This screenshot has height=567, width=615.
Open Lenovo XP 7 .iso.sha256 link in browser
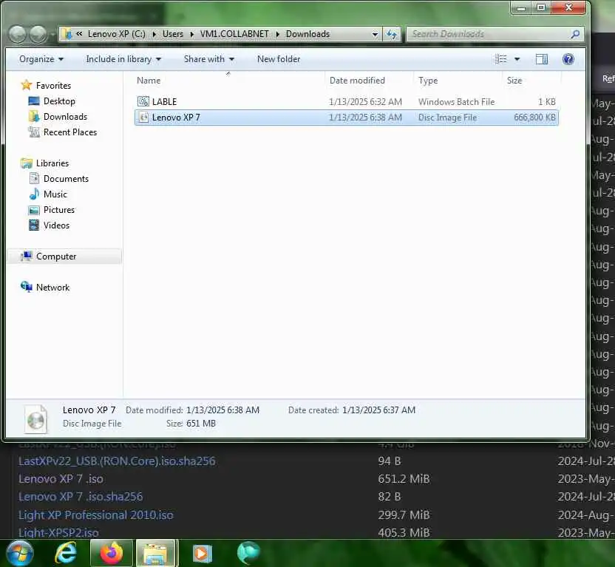[x=81, y=497]
